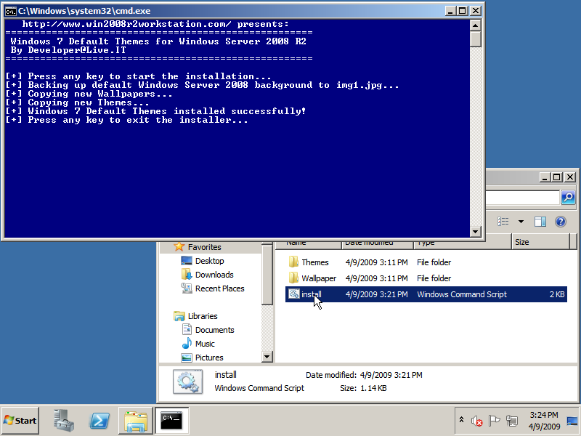Select the Themes folder icon
This screenshot has width=581, height=436.
coord(293,262)
